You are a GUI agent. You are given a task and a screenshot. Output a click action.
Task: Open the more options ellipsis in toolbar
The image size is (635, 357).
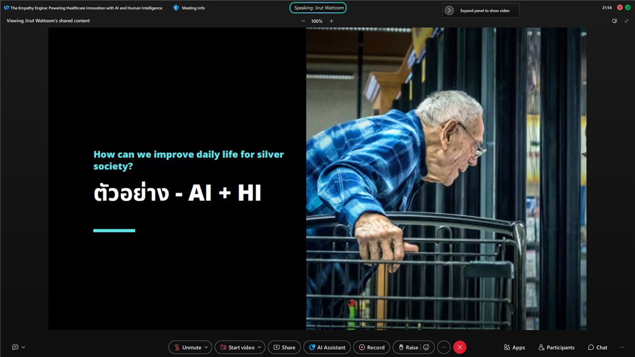[444, 348]
